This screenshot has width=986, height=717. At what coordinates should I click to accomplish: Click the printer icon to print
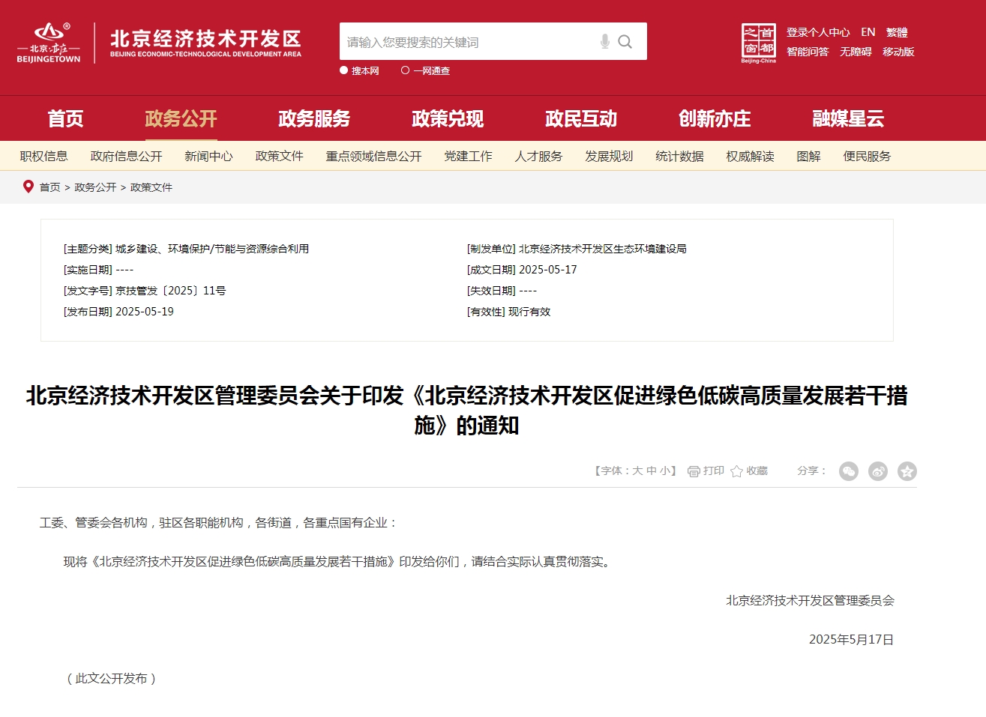pyautogui.click(x=694, y=471)
